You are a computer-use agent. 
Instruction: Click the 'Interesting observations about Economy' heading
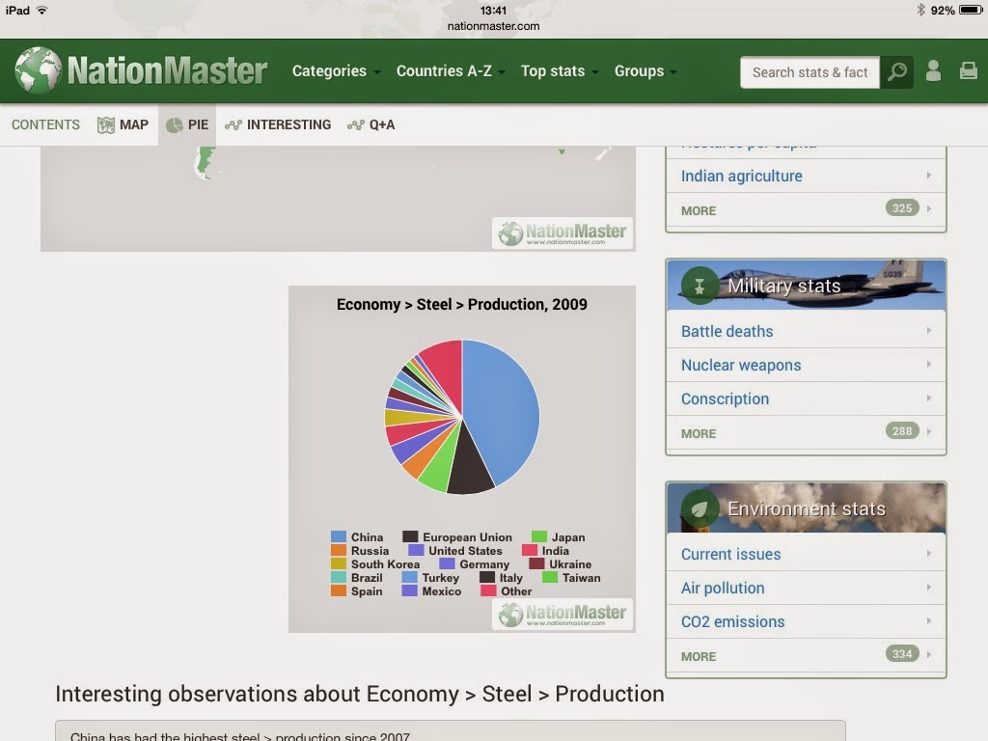click(360, 694)
